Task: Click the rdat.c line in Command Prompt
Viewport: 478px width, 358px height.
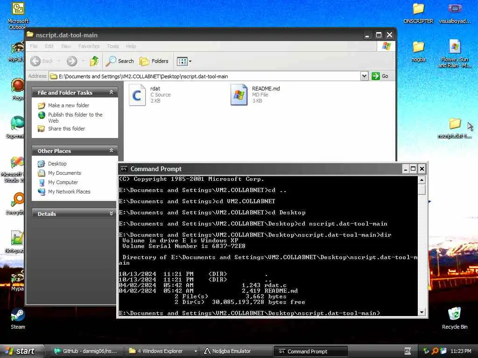Action: click(x=203, y=285)
